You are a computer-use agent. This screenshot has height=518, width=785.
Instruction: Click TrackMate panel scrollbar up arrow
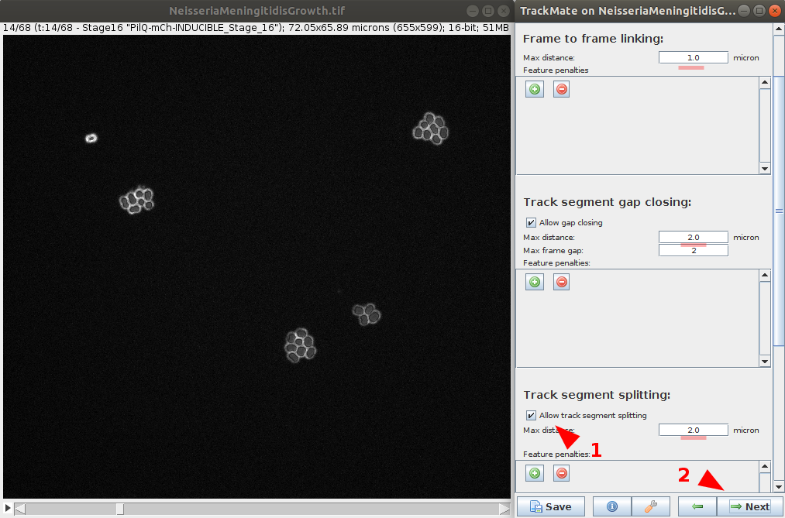[x=779, y=29]
